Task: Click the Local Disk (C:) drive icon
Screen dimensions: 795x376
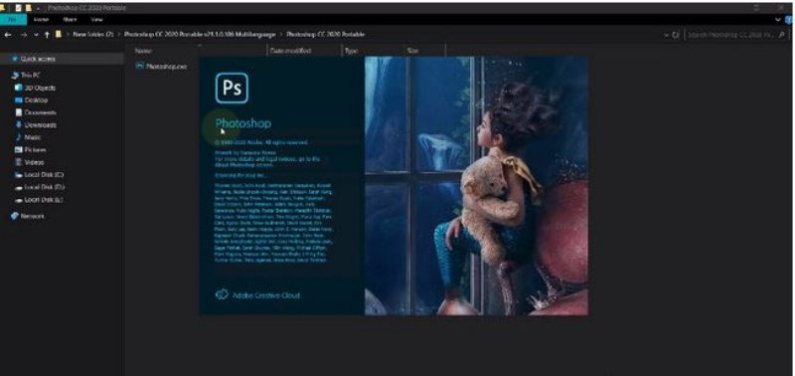Action: (19, 174)
